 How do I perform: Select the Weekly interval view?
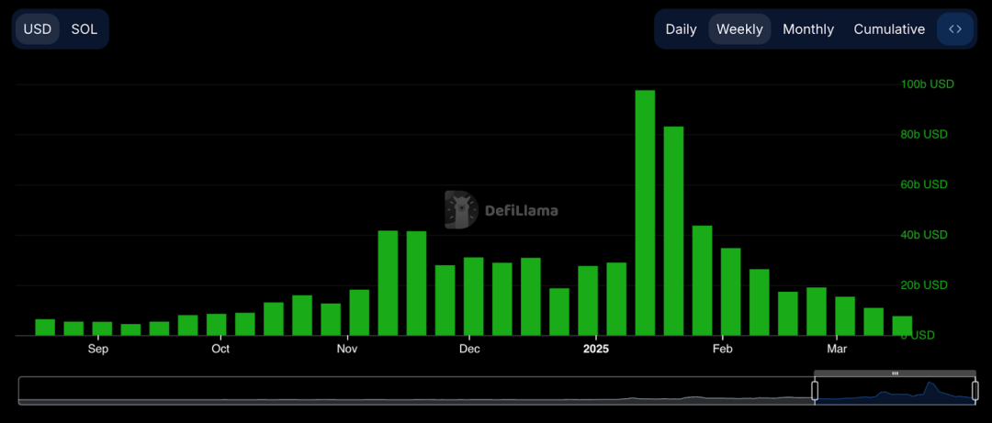click(739, 28)
